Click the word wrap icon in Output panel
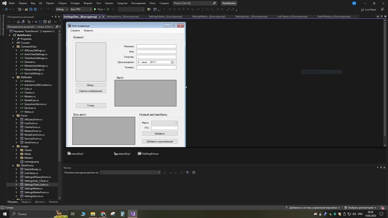Image resolution: width=388 pixels, height=218 pixels. (x=187, y=172)
